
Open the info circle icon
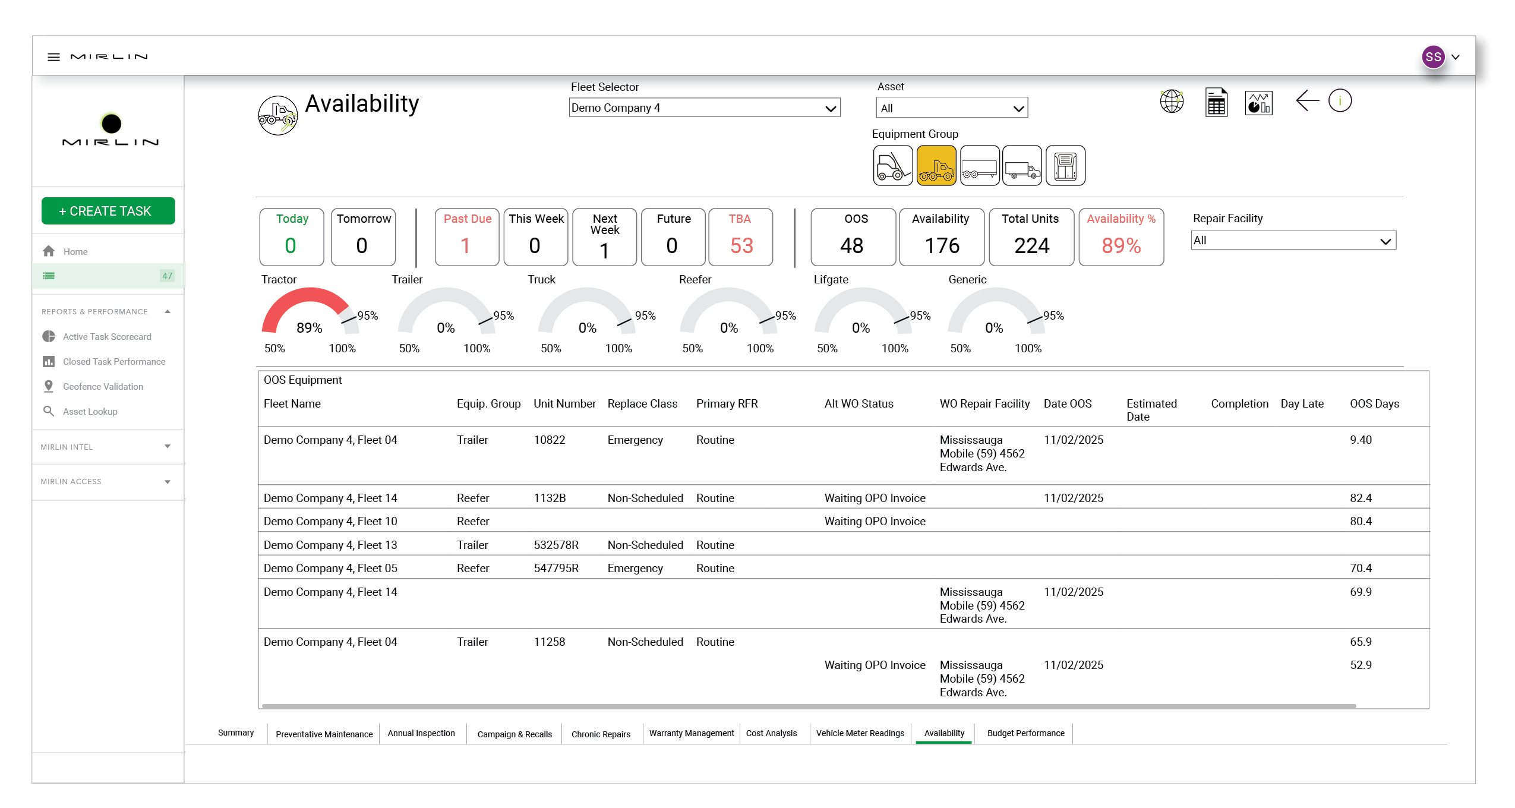[1340, 101]
